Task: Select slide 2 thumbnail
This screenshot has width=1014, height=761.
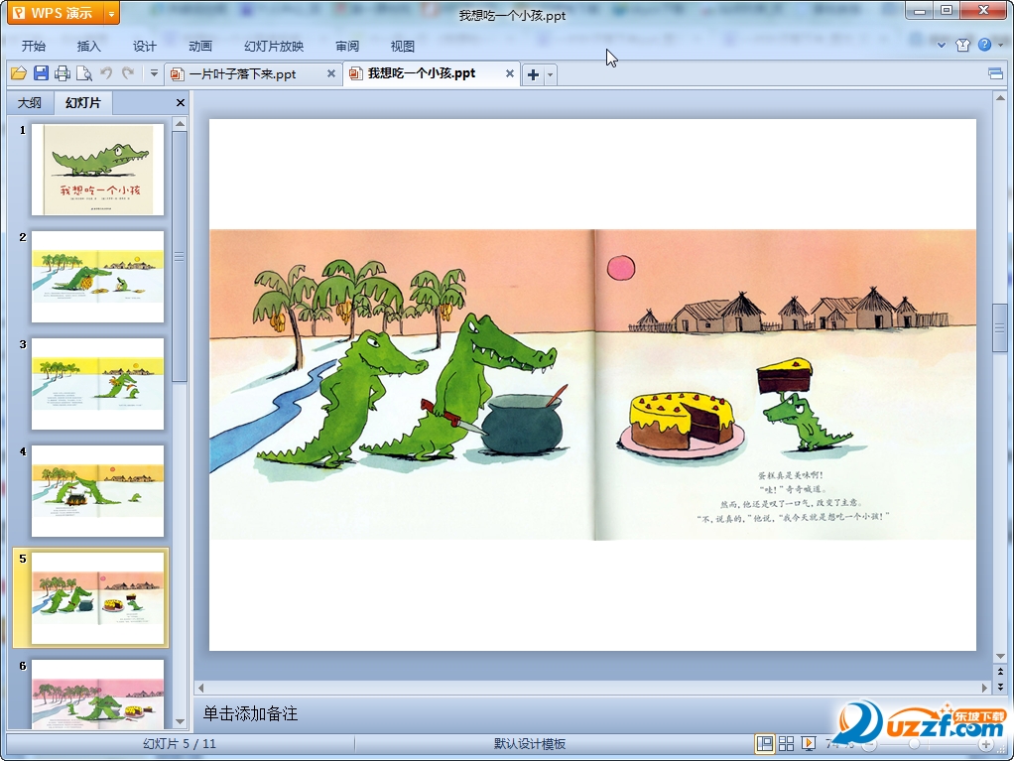Action: click(97, 277)
